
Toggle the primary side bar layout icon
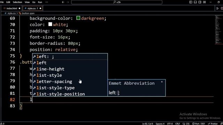coord(191,2)
